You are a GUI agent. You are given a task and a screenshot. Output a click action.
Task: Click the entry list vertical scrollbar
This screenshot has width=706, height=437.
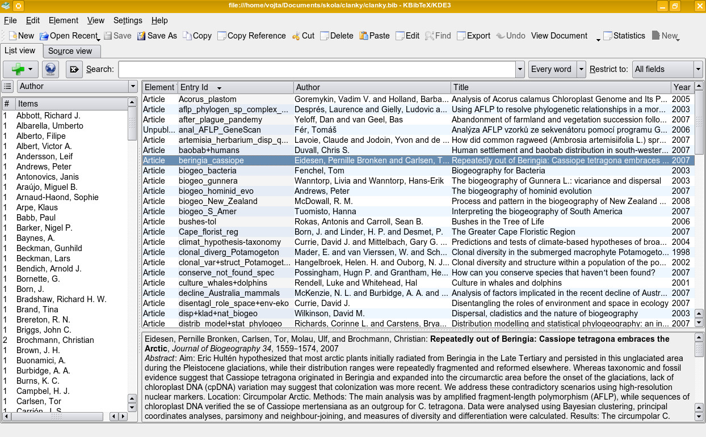click(699, 204)
